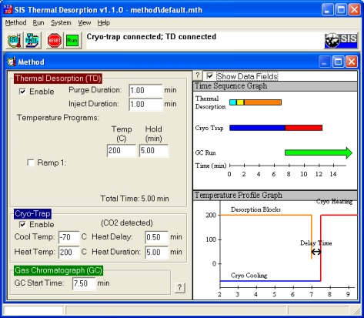Uncheck Show Data Fields checkbox
Screen dimensions: 364x318
[x=210, y=76]
